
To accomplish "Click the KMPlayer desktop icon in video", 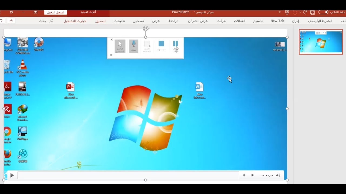I will point(22,134).
